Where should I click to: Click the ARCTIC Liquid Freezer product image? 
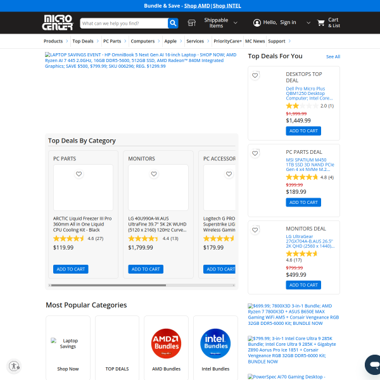coord(83,187)
